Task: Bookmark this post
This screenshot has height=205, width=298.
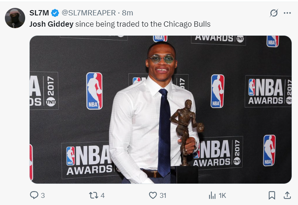Action: coord(272,195)
